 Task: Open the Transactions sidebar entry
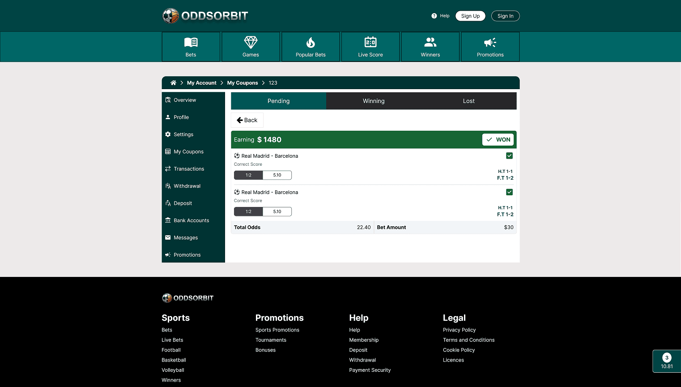coord(193,169)
